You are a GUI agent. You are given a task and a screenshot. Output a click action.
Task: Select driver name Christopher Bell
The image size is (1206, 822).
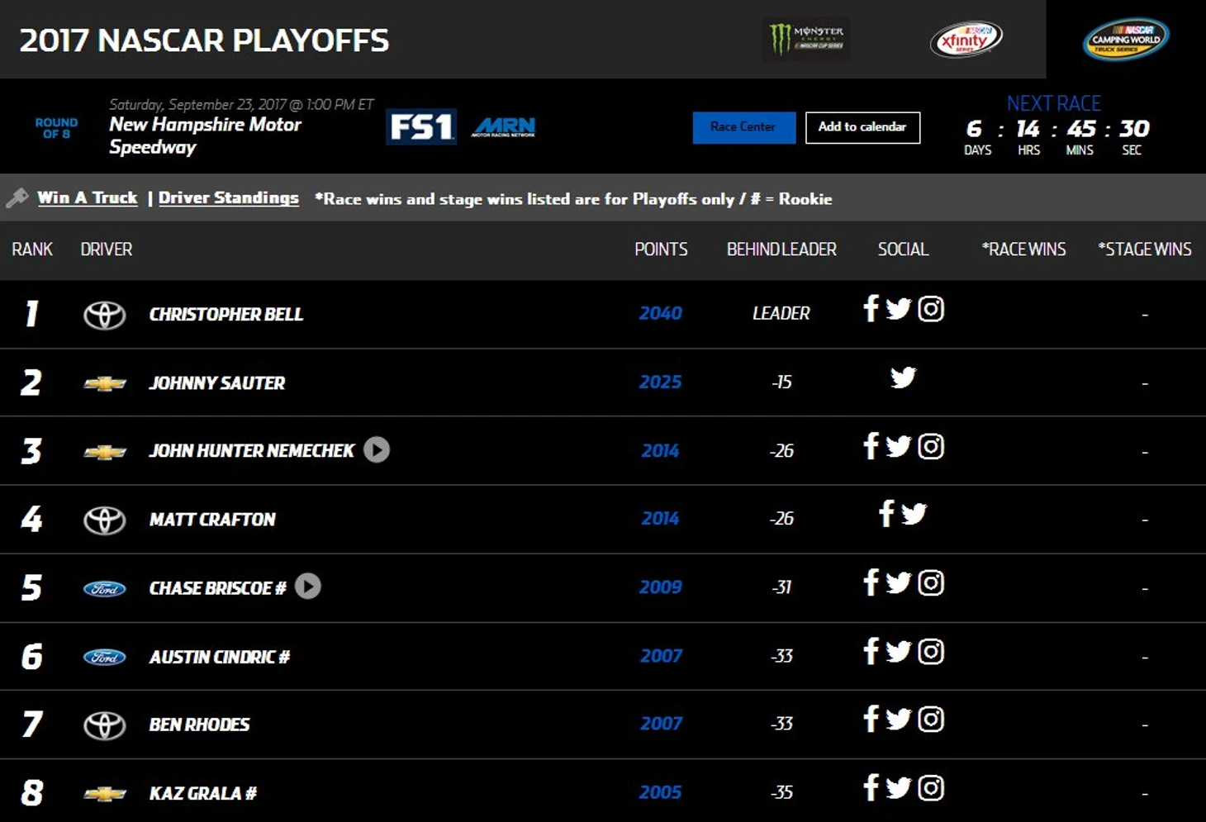pyautogui.click(x=226, y=314)
